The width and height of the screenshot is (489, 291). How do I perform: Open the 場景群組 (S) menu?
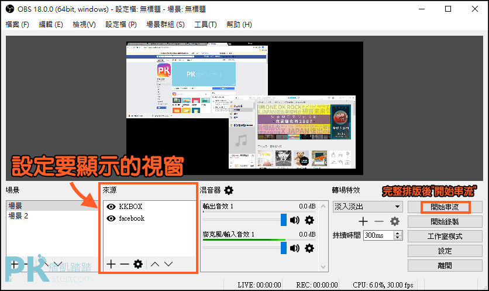[x=166, y=25]
